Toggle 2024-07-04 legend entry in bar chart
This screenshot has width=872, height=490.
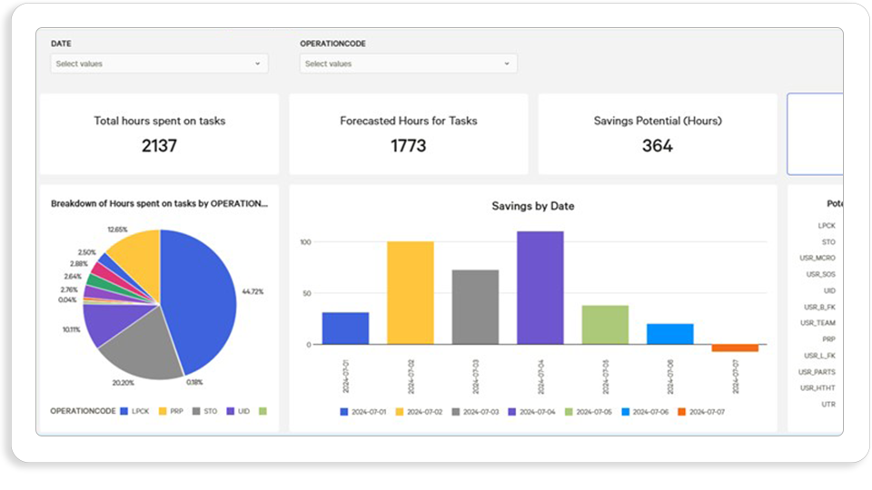coord(531,412)
